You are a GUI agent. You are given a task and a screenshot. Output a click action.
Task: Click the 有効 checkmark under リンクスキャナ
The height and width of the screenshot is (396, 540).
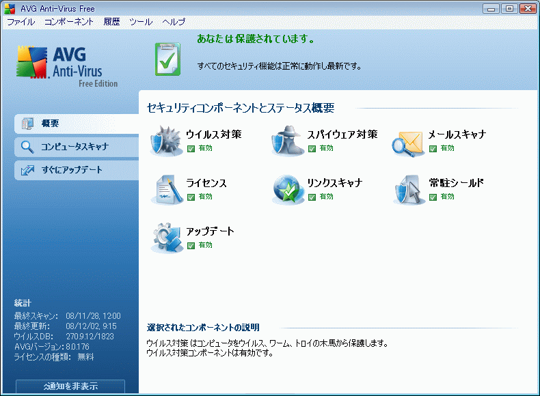coord(312,197)
